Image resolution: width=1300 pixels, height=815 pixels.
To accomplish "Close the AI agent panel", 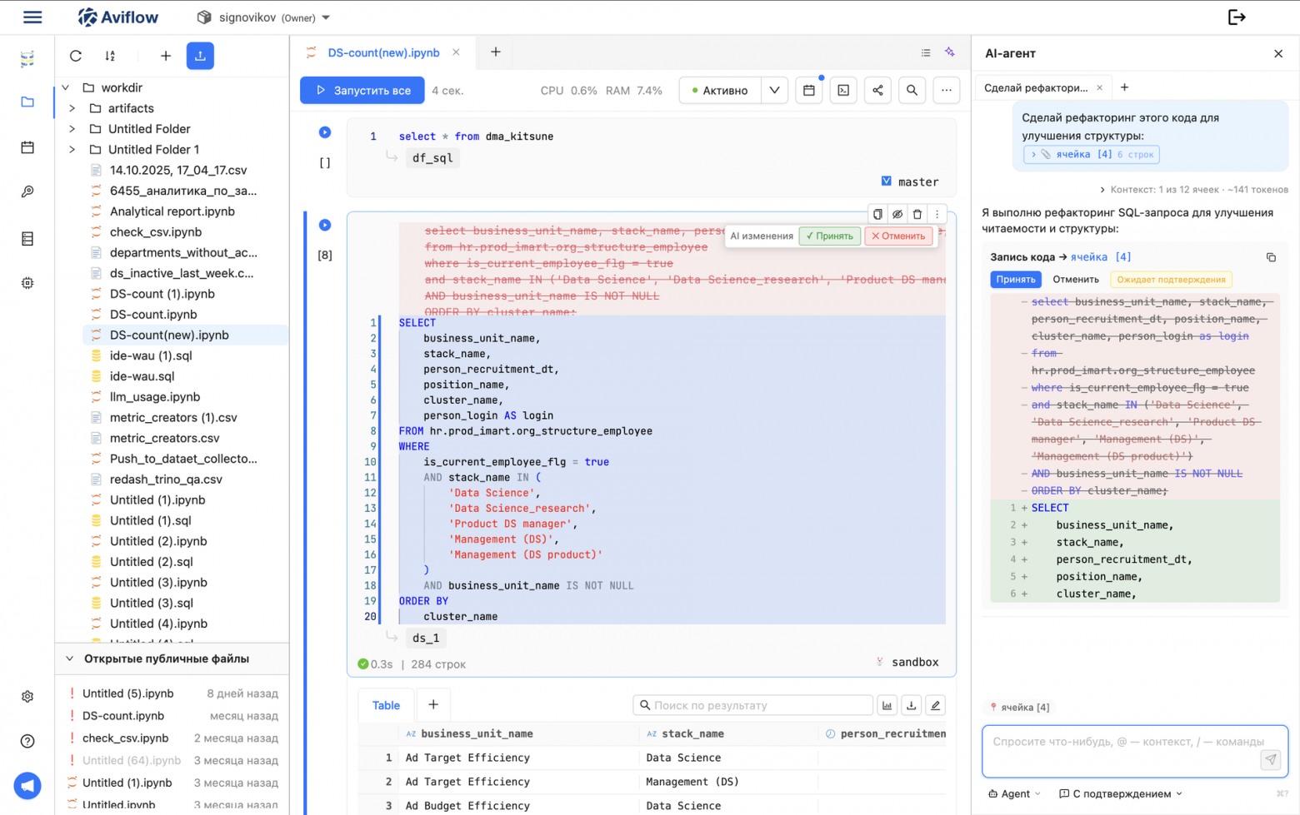I will coord(1278,53).
